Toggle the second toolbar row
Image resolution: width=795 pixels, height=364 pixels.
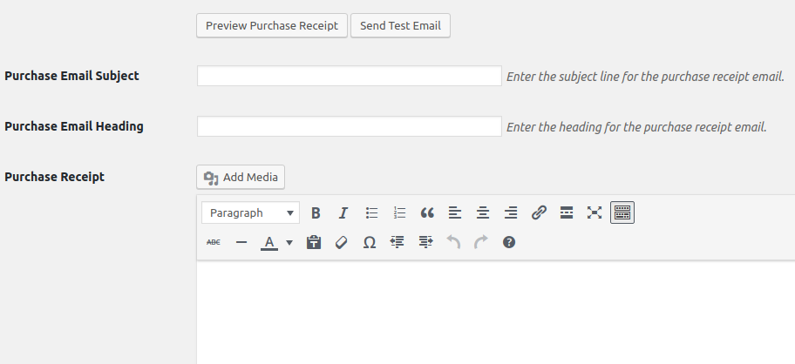(622, 212)
